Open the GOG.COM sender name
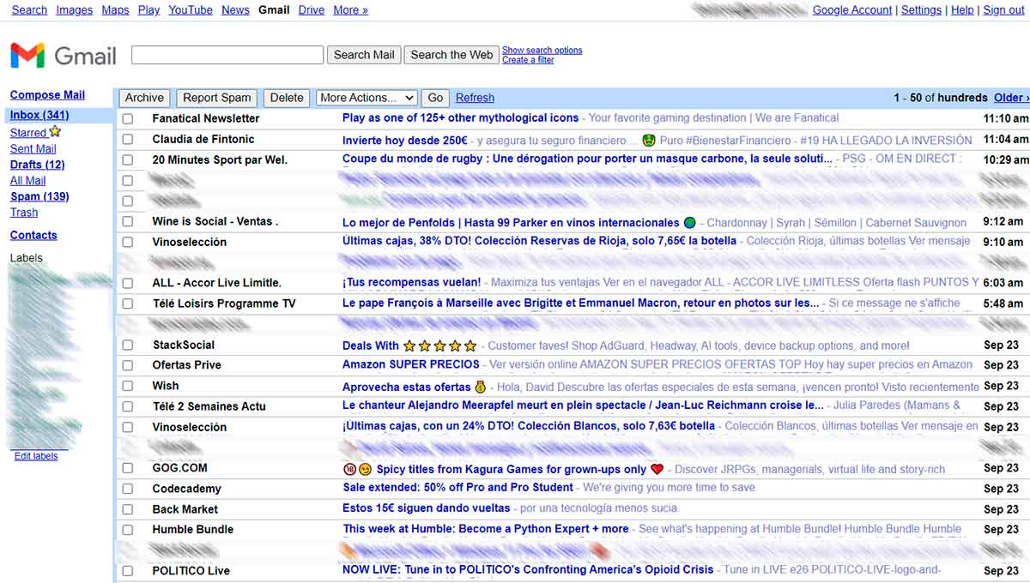Viewport: 1030px width, 583px height. pos(180,468)
